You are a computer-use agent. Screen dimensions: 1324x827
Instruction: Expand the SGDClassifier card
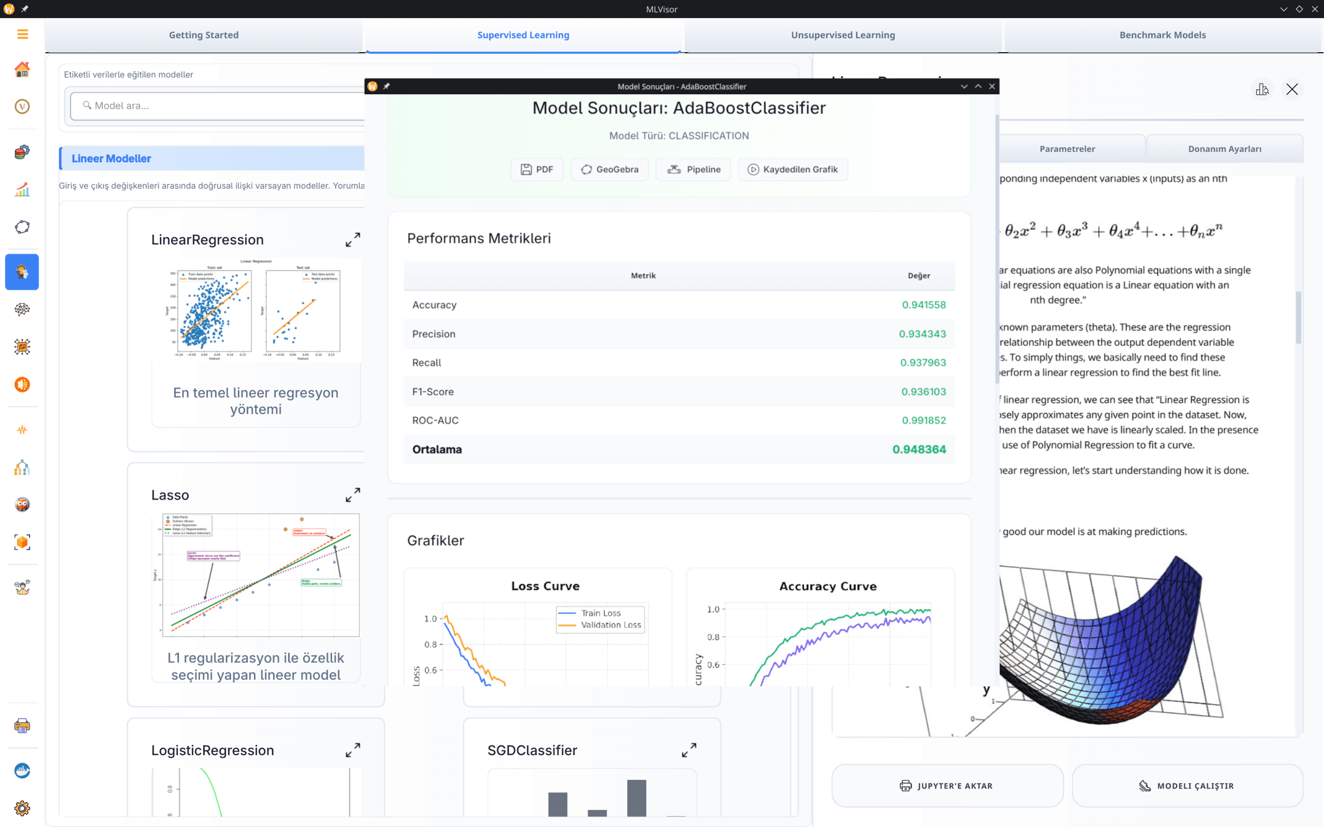coord(689,750)
